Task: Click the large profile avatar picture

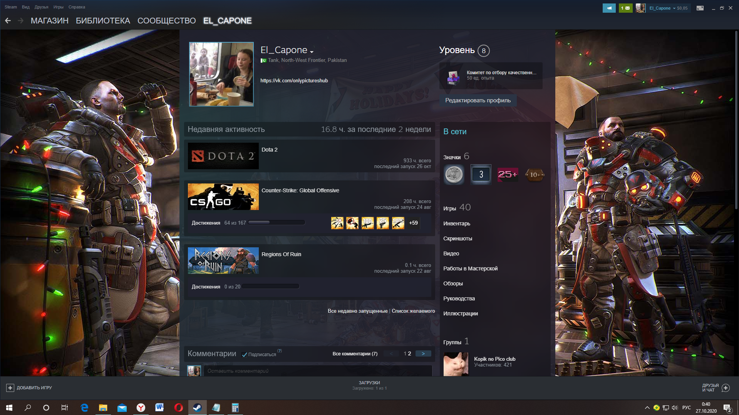Action: (221, 74)
